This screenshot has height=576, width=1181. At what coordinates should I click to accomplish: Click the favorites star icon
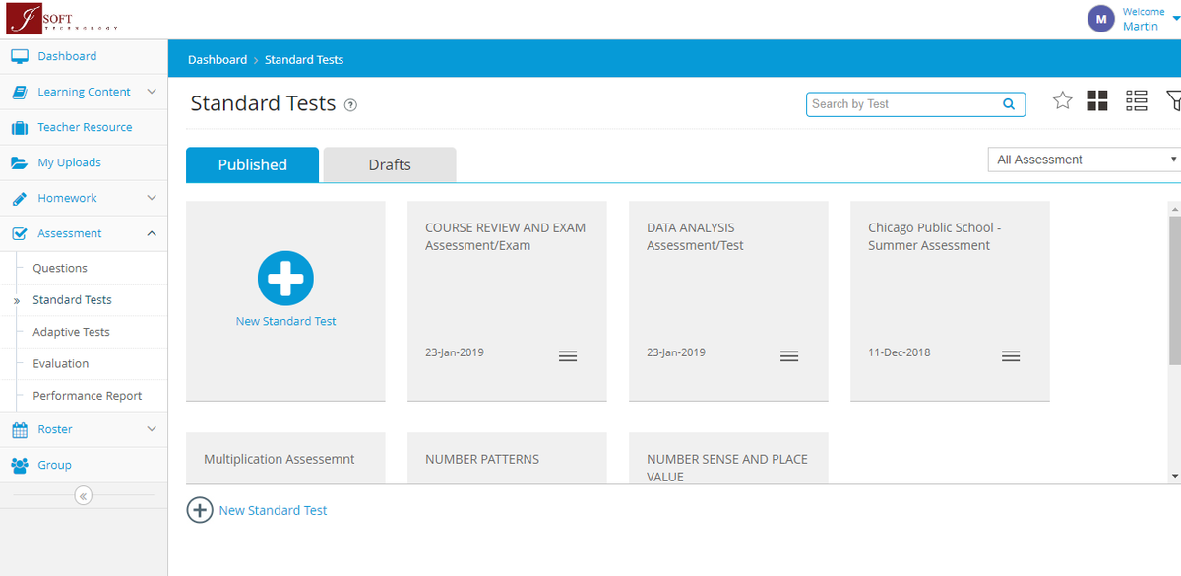click(x=1063, y=100)
